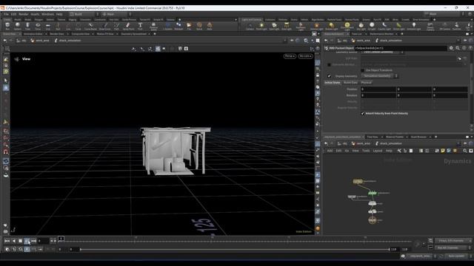Click the shack_simulation path in viewport
This screenshot has height=266, width=474.
point(70,41)
